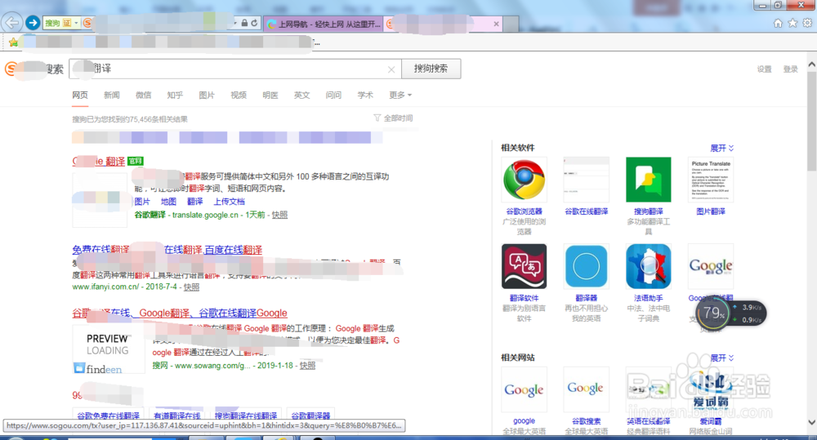Viewport: 817px width, 440px height.
Task: Click the browser forward arrow button
Action: tap(33, 22)
